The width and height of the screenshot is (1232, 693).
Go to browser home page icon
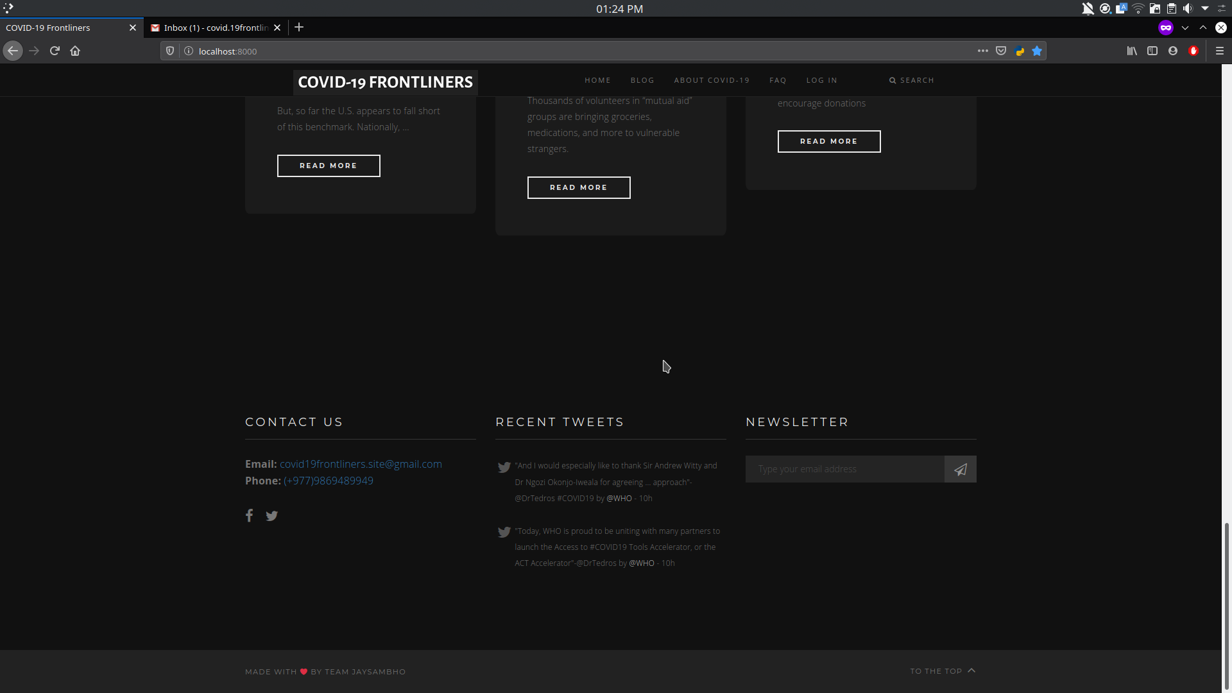coord(75,51)
